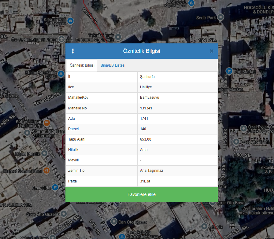Select the İzzet Oto Tamir marker

click(x=236, y=142)
